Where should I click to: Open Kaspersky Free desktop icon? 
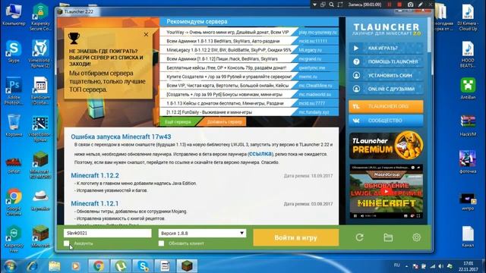coord(14,238)
